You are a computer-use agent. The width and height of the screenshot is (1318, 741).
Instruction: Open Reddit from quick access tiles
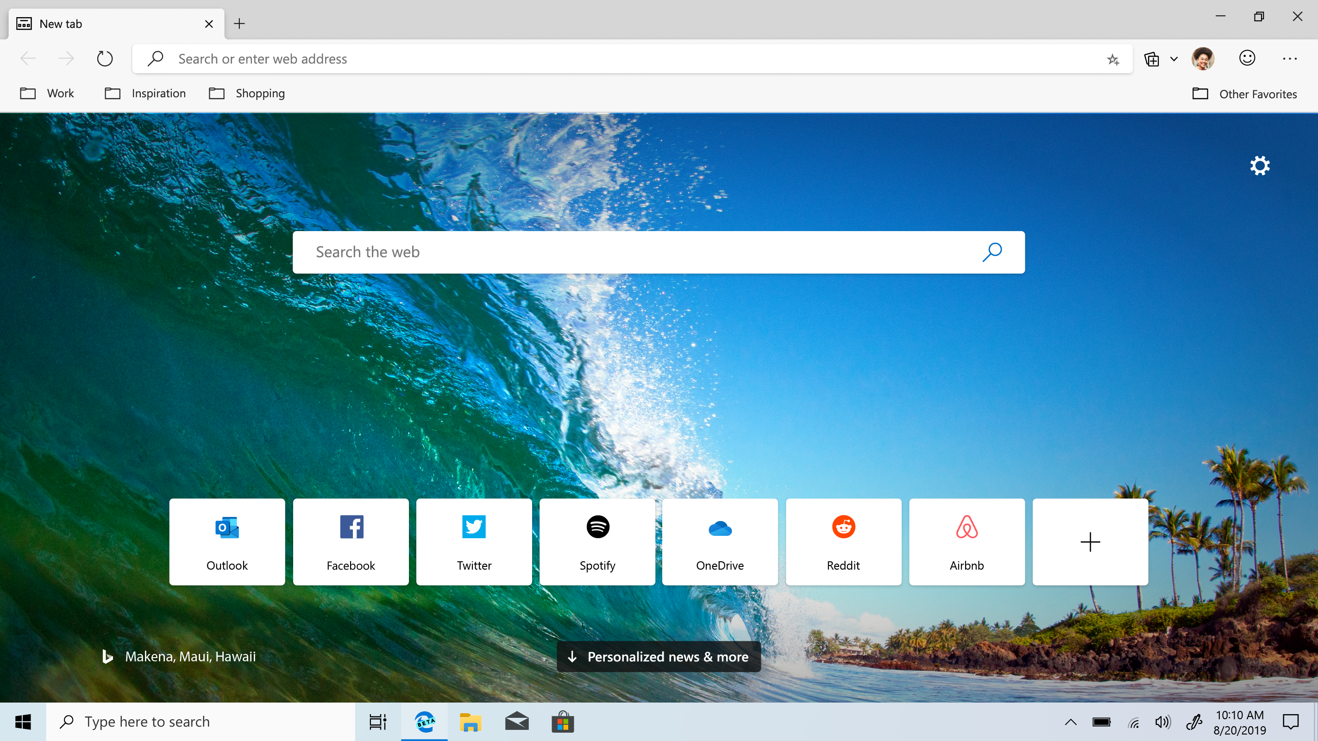[844, 541]
